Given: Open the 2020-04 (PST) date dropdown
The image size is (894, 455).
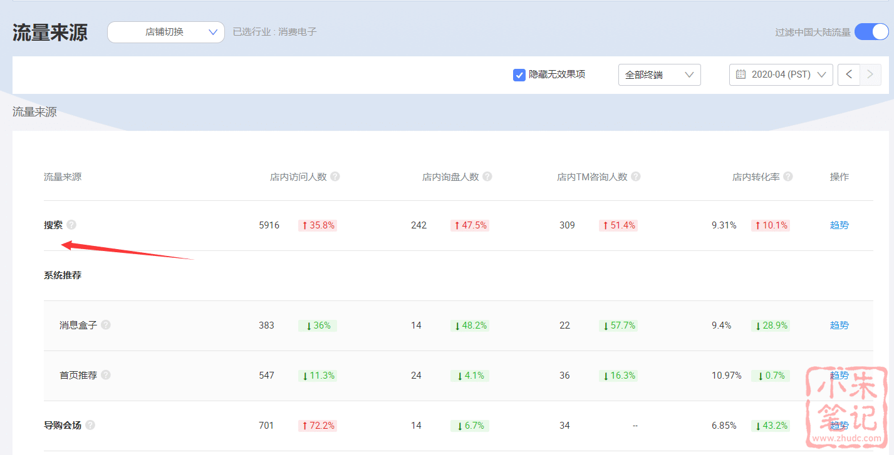Looking at the screenshot, I should coord(781,74).
